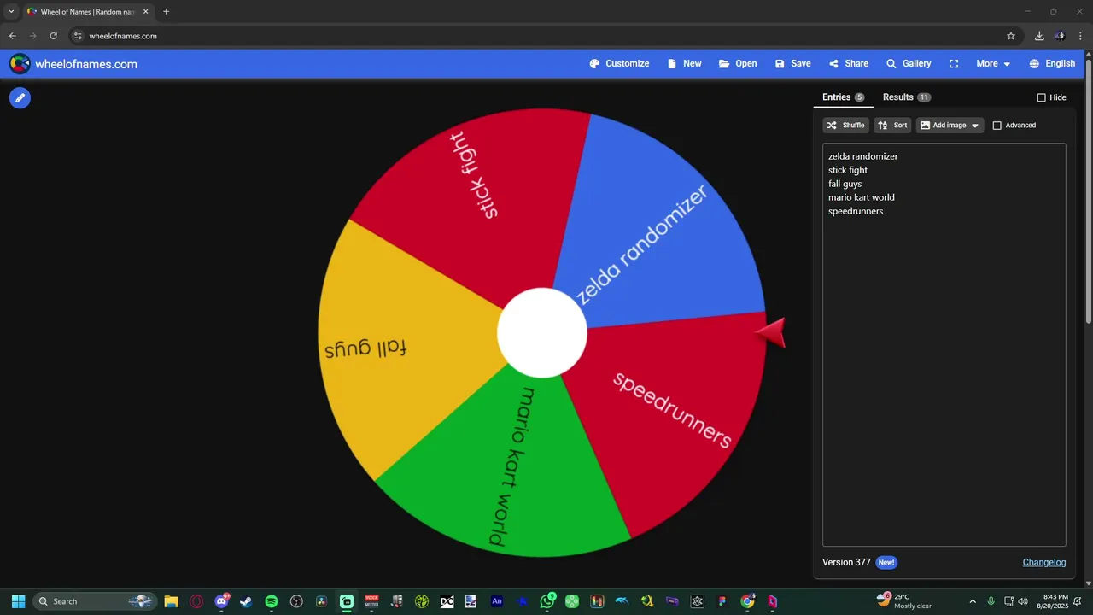Open the volume speaker tray icon
The height and width of the screenshot is (615, 1093).
point(1023,601)
